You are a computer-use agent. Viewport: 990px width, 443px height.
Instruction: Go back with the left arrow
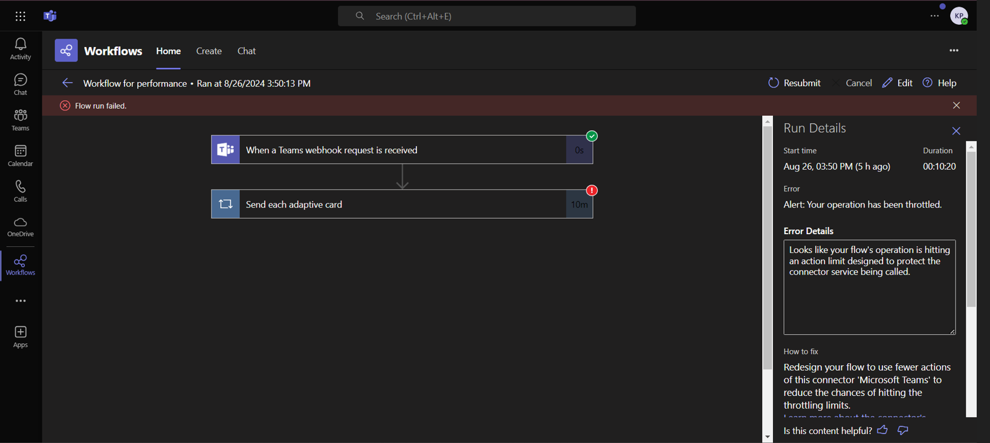(x=67, y=83)
